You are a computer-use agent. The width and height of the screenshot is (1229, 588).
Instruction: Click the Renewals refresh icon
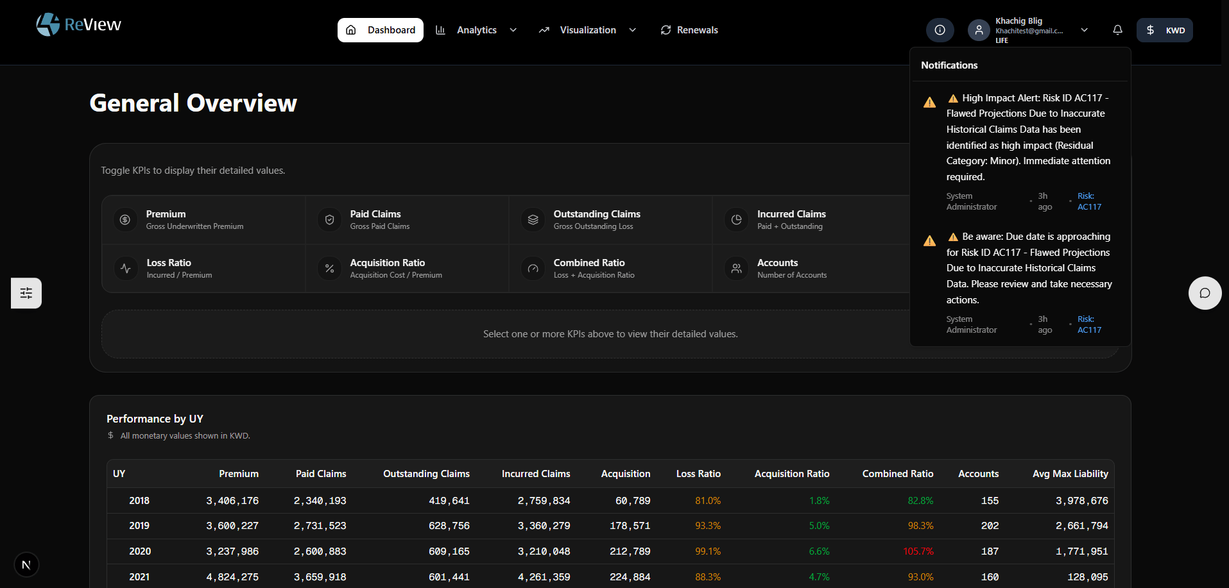[666, 29]
